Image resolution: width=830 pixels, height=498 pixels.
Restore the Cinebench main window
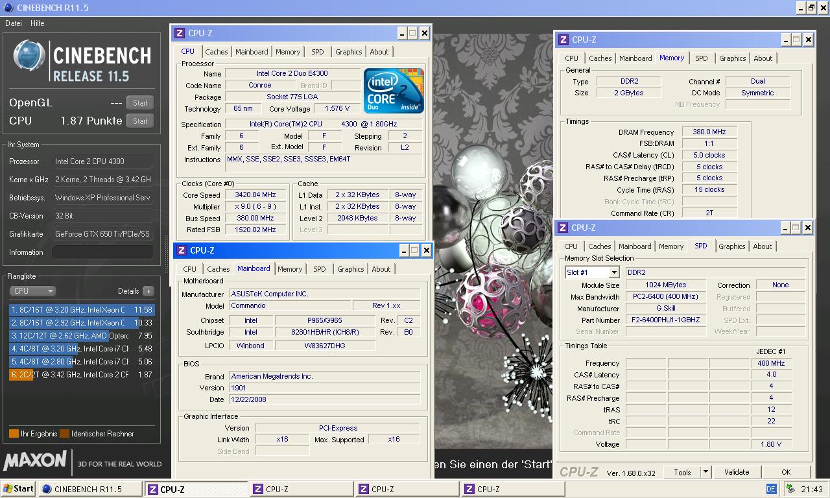[811, 8]
